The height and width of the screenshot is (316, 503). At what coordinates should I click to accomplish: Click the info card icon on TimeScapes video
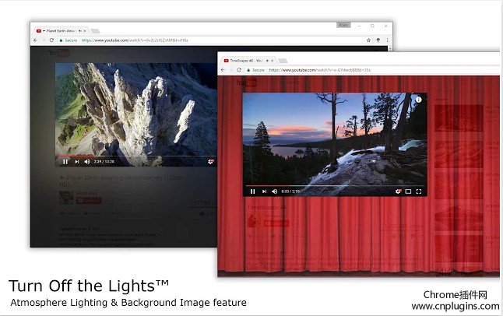[418, 100]
